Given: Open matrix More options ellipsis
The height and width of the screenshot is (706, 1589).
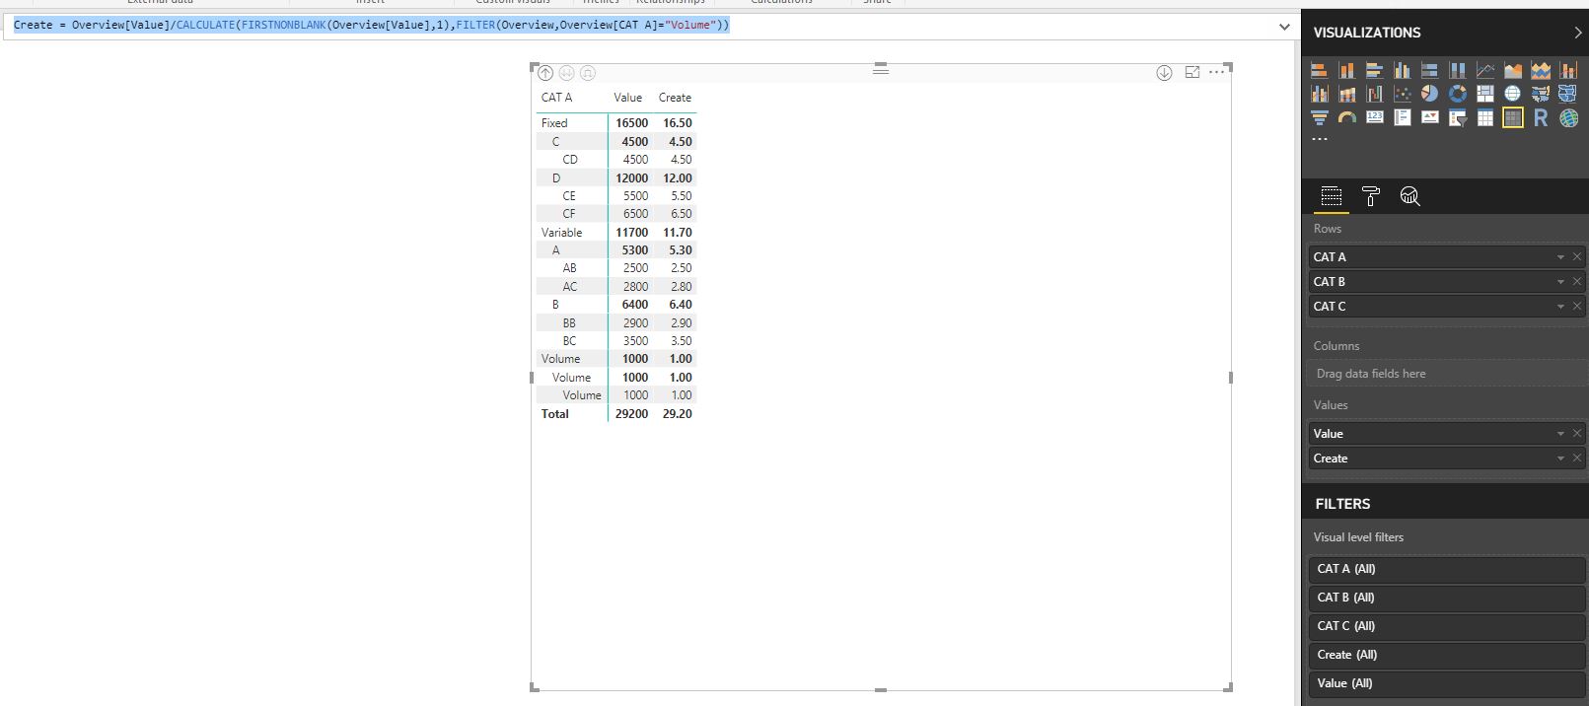Looking at the screenshot, I should [x=1217, y=72].
